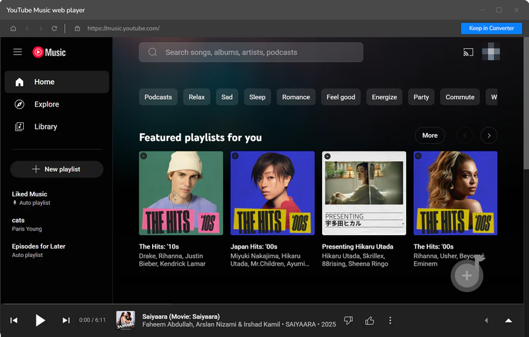
Task: Expand the player page with up arrow
Action: tap(508, 320)
